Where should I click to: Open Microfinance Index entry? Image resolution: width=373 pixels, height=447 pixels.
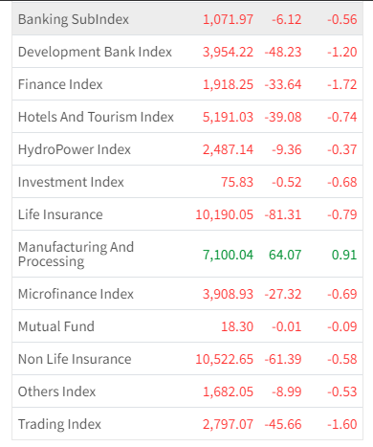(x=187, y=294)
